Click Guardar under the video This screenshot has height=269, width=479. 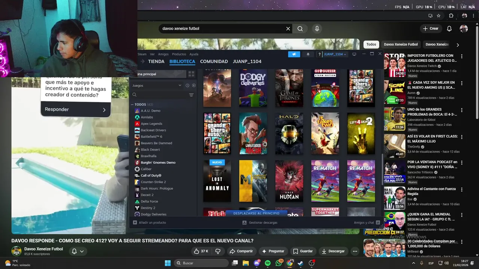click(x=303, y=251)
